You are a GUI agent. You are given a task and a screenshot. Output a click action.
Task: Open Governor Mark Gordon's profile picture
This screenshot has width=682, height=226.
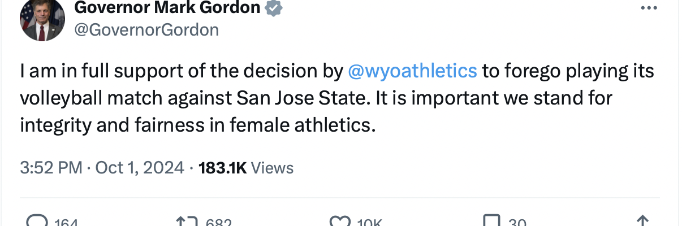[41, 20]
